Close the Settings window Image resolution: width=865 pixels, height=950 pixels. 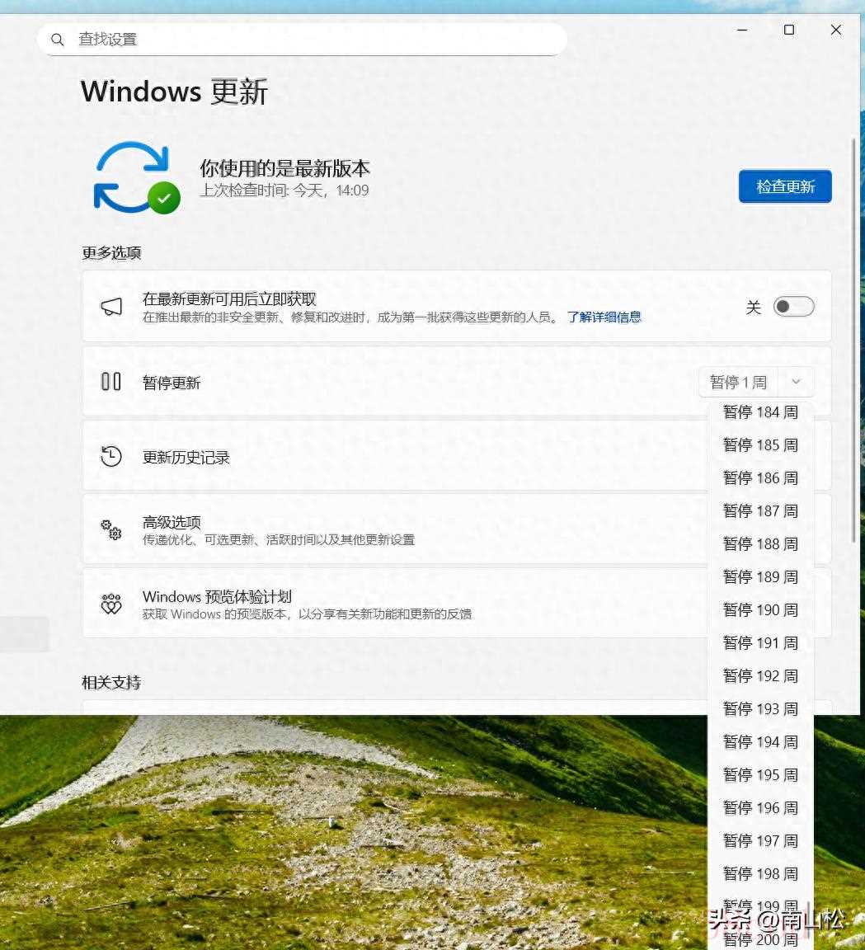(x=836, y=30)
